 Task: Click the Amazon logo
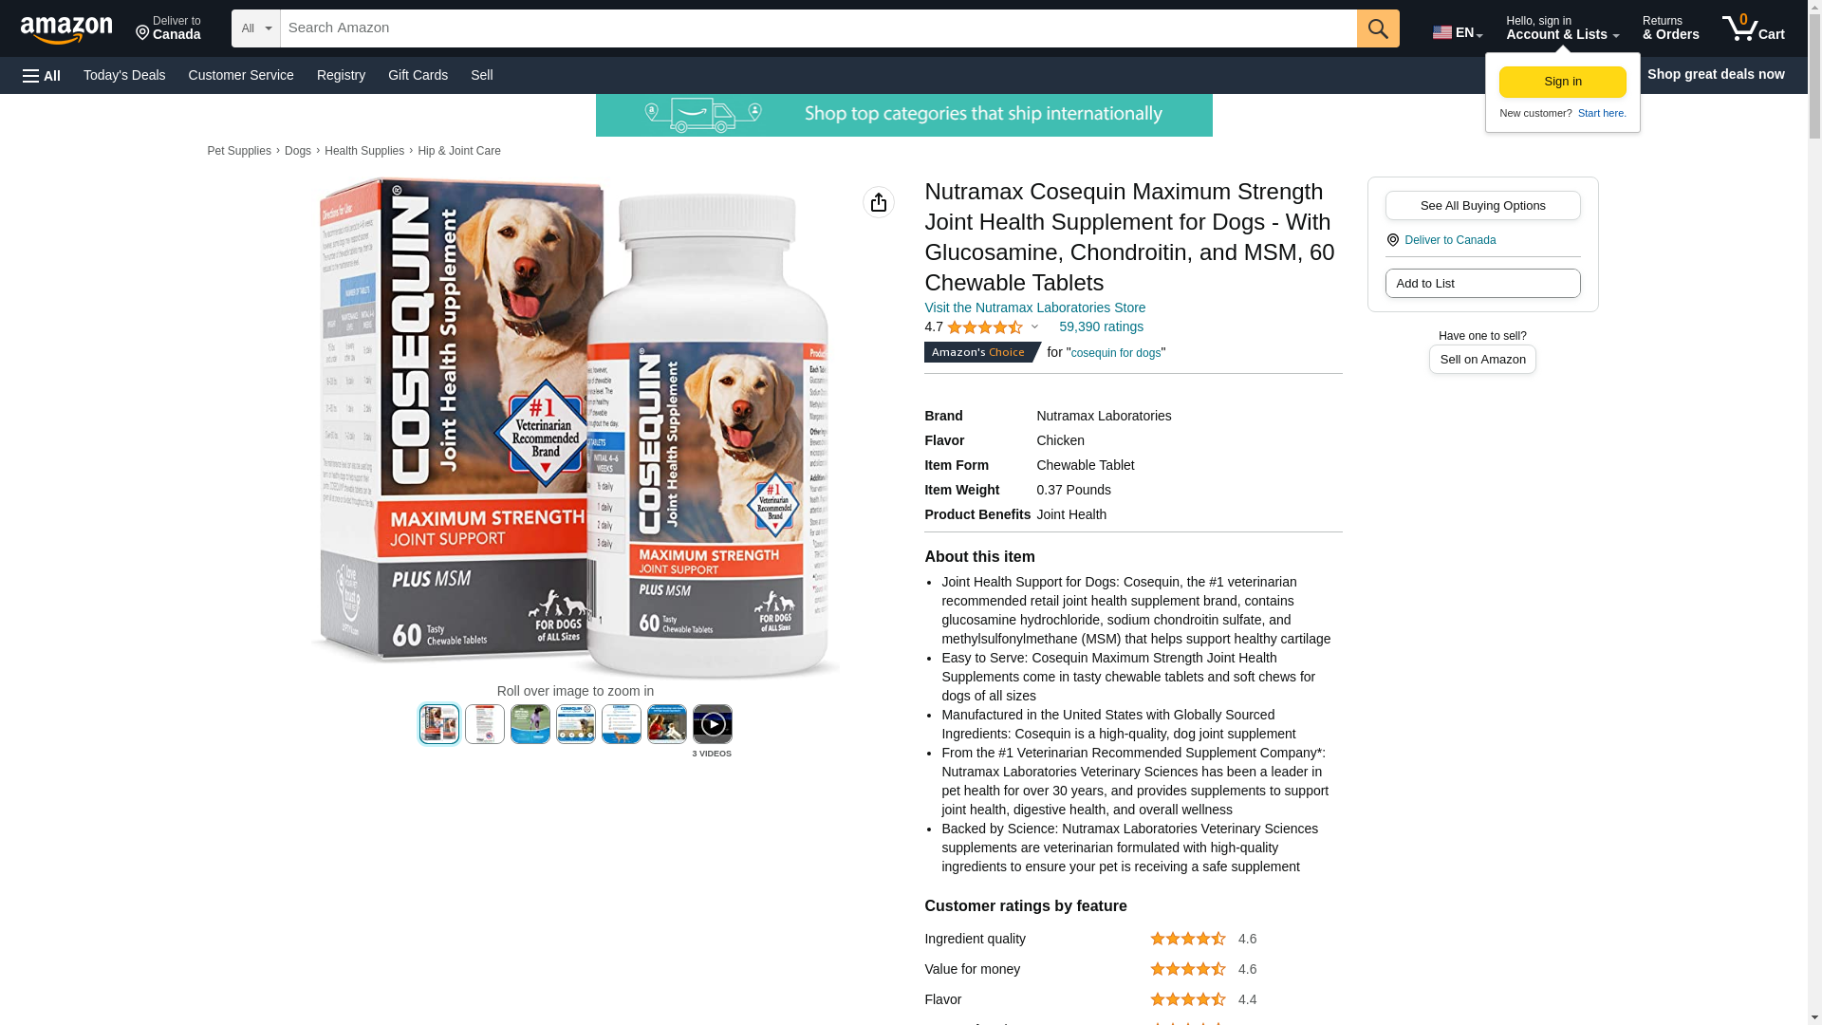[x=66, y=29]
